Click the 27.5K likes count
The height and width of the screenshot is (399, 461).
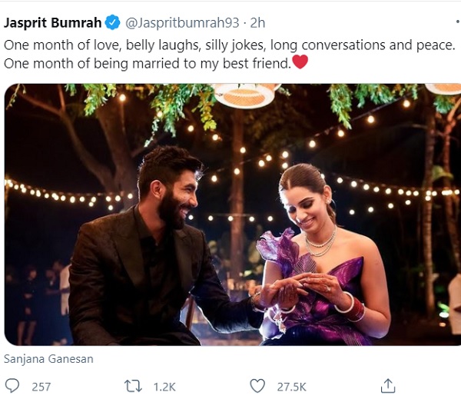tap(292, 386)
